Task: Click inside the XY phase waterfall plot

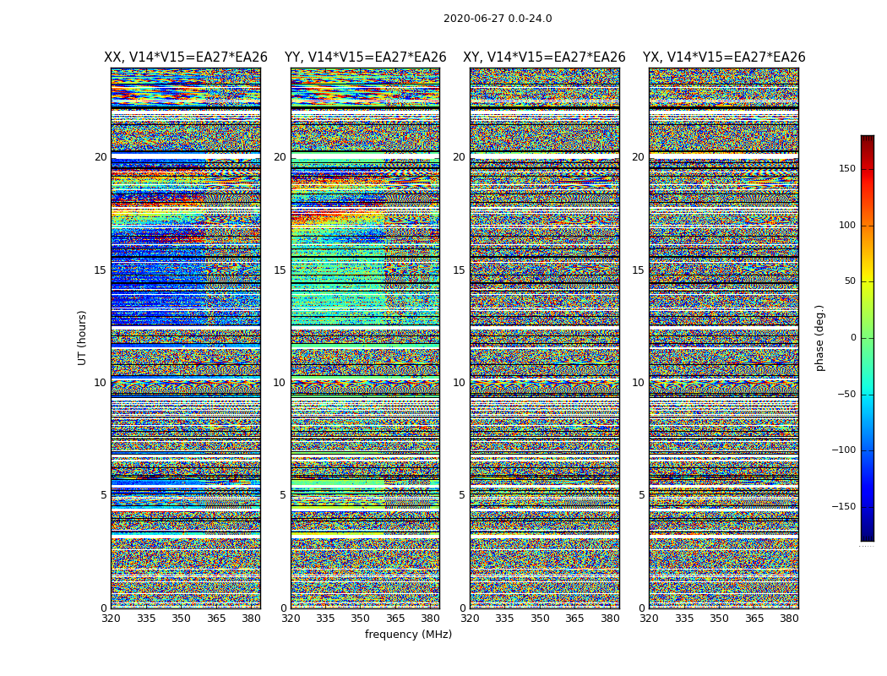Action: 544,338
